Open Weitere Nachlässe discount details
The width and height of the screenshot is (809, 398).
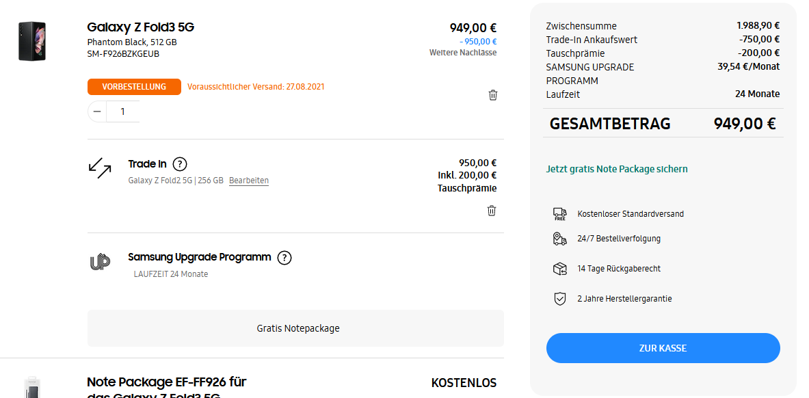(463, 53)
